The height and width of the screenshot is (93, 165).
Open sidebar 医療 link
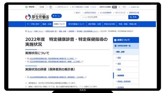[119, 69]
